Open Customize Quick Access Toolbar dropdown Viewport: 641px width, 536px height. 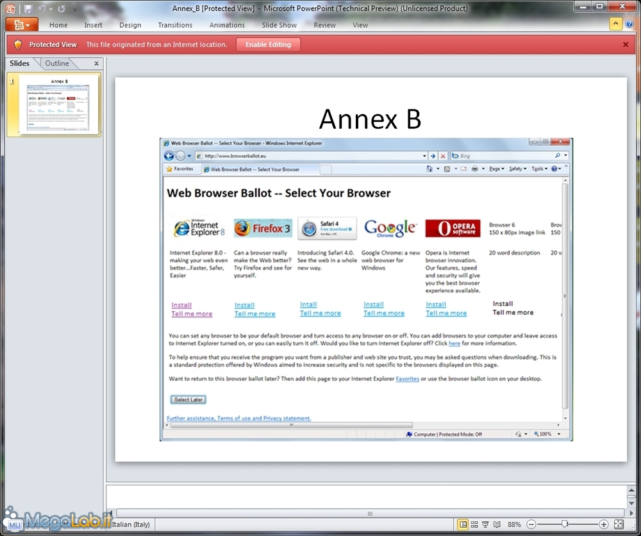(x=74, y=10)
